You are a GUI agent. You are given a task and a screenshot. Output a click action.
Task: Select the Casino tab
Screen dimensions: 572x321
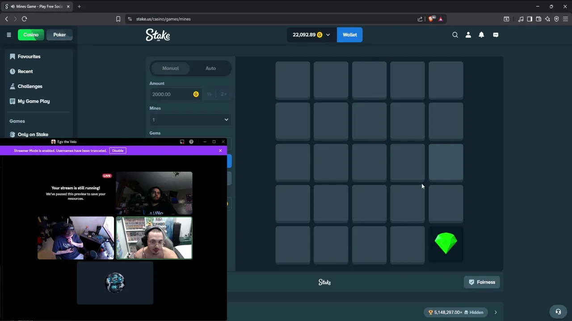pyautogui.click(x=31, y=35)
